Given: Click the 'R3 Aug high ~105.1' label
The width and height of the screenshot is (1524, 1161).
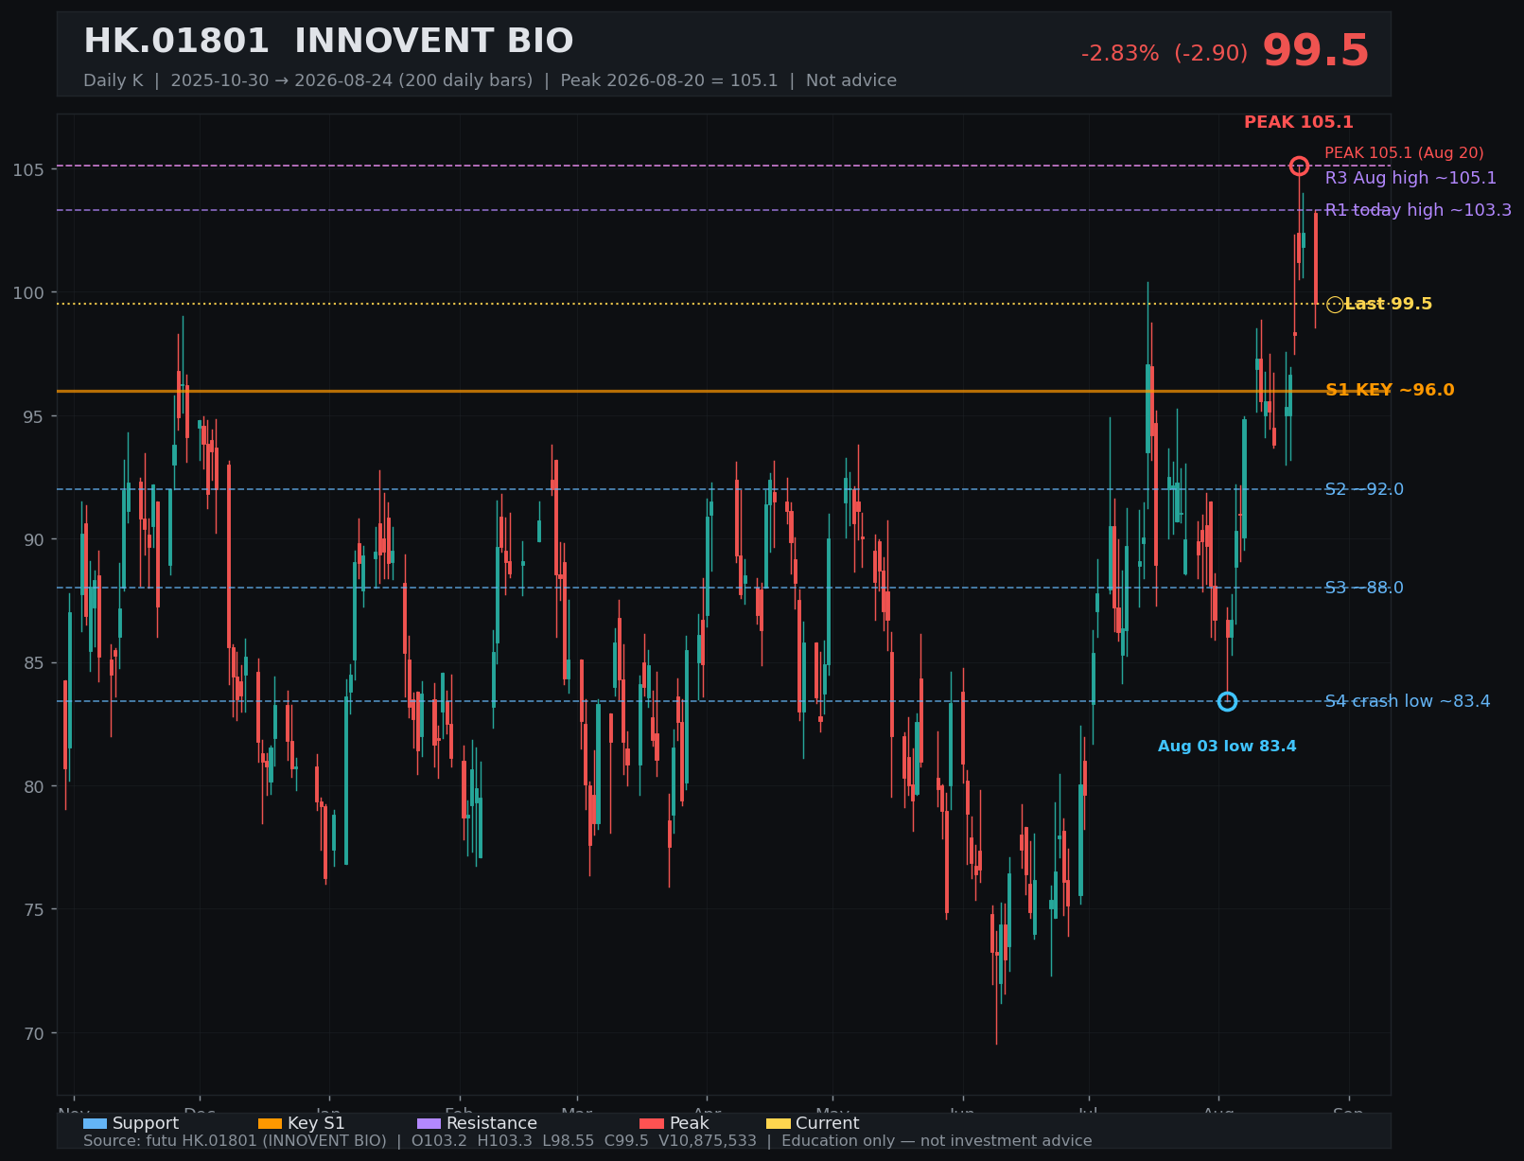Looking at the screenshot, I should coord(1410,178).
